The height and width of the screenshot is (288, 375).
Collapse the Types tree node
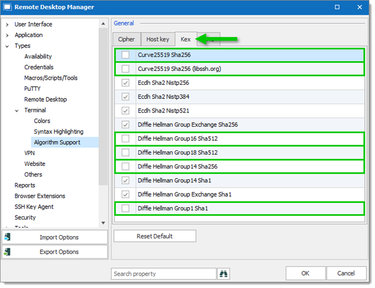7,46
